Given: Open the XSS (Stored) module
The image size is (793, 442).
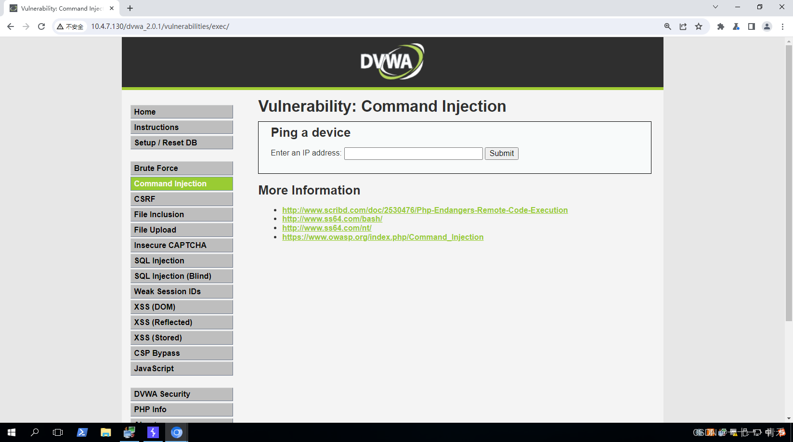Looking at the screenshot, I should coord(182,338).
